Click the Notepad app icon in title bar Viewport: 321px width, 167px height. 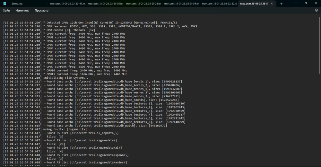(x=5, y=4)
